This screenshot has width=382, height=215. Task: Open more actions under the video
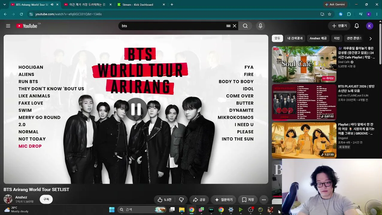(264, 200)
